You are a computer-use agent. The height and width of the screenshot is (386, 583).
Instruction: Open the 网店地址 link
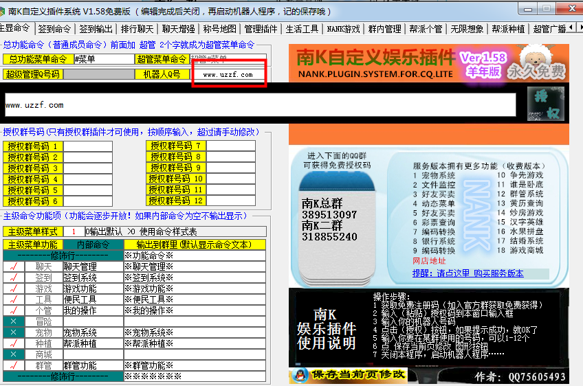click(x=429, y=261)
